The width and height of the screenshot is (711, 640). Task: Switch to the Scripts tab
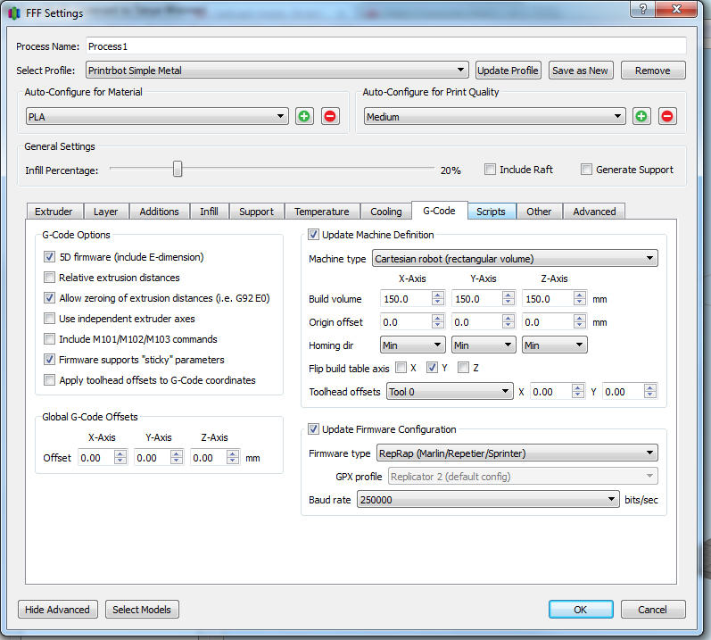point(491,212)
